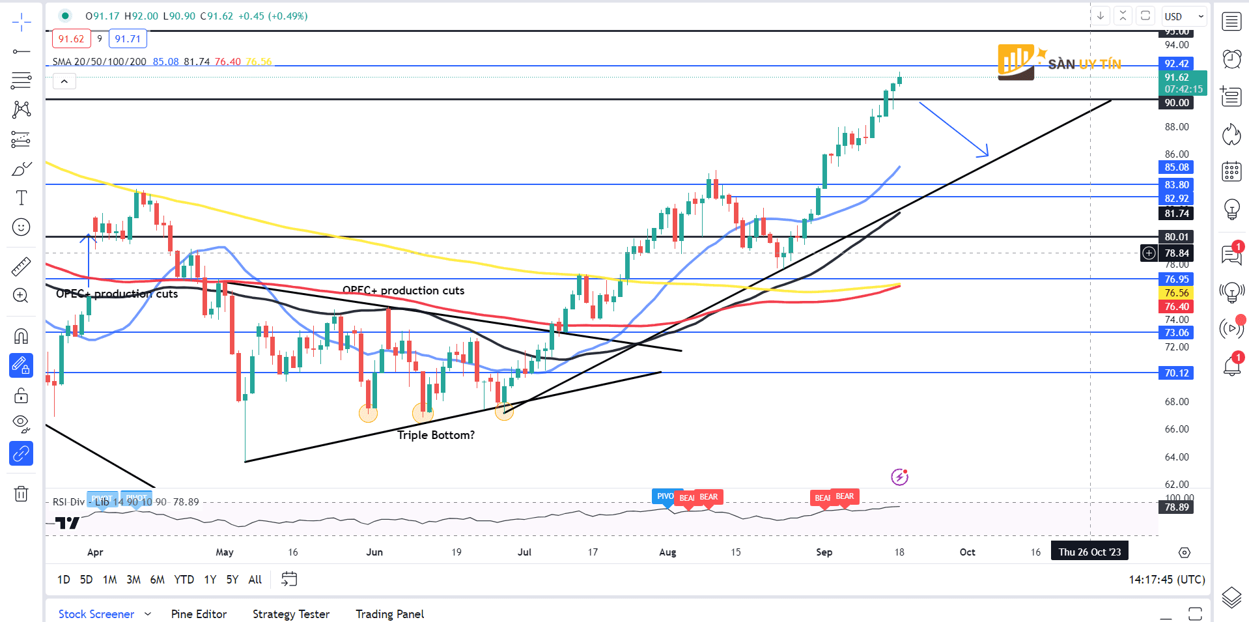Open the calendar panel
The image size is (1249, 622).
click(1231, 171)
